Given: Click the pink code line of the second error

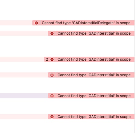Looking at the screenshot, I should click(x=24, y=33).
